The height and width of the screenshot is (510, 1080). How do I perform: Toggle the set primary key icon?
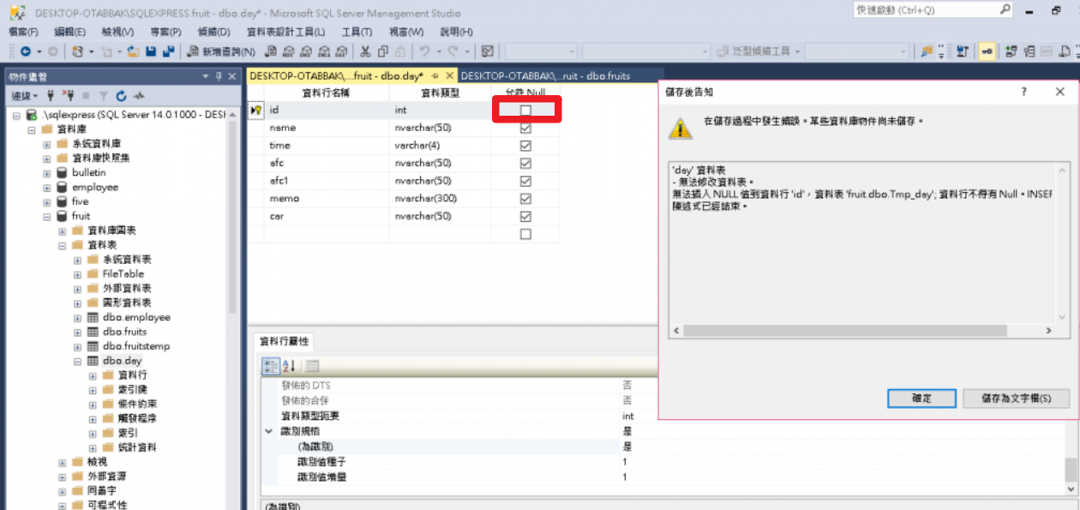click(x=987, y=51)
